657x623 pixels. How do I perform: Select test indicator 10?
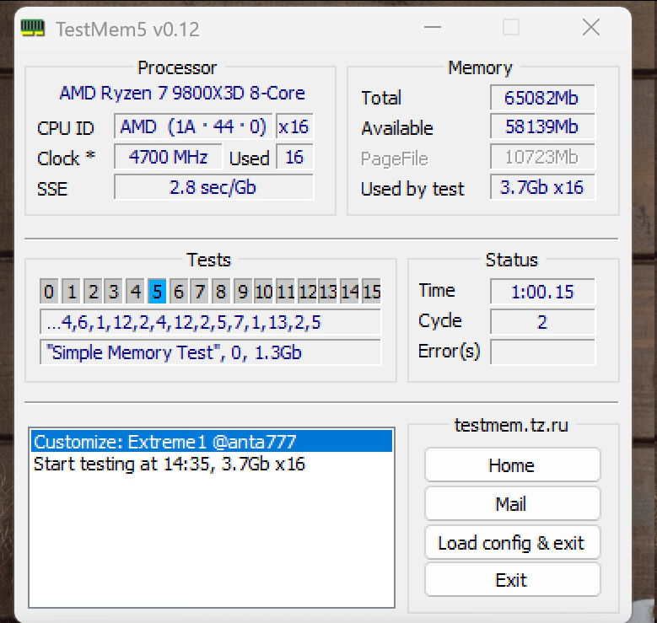[x=263, y=291]
